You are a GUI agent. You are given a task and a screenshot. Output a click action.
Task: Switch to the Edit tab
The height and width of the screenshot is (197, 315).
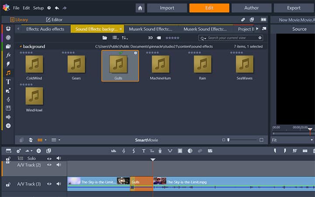pyautogui.click(x=209, y=8)
